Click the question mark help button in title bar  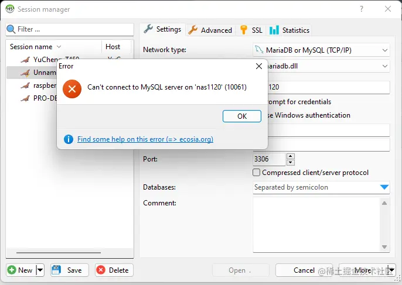(362, 9)
